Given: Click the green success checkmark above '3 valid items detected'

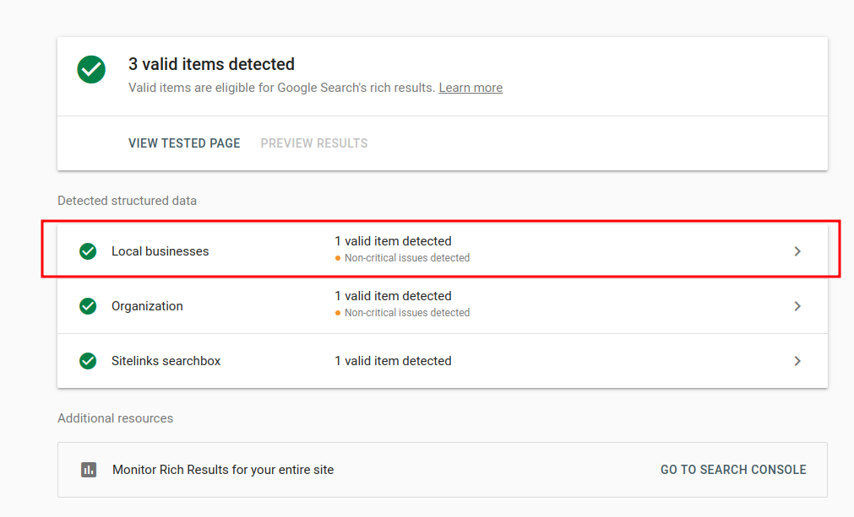Looking at the screenshot, I should 91,70.
